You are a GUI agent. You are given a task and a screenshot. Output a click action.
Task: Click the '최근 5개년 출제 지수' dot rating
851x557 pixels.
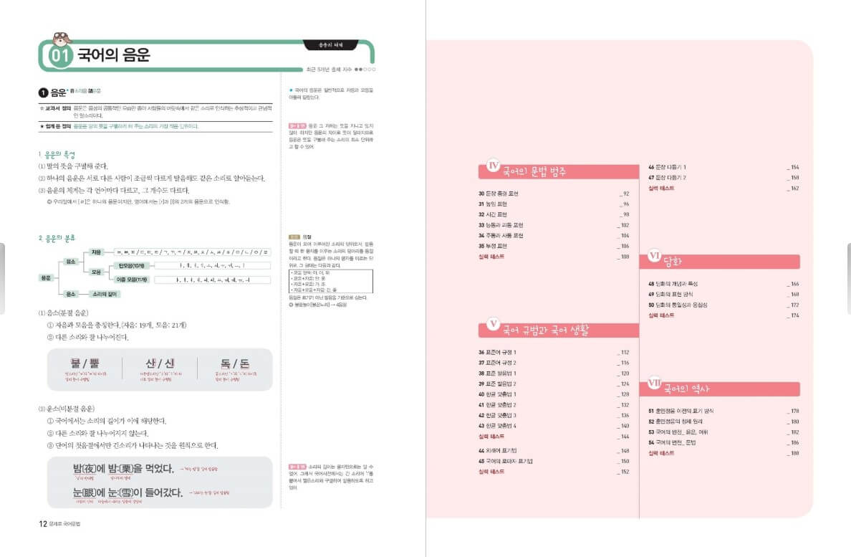364,70
